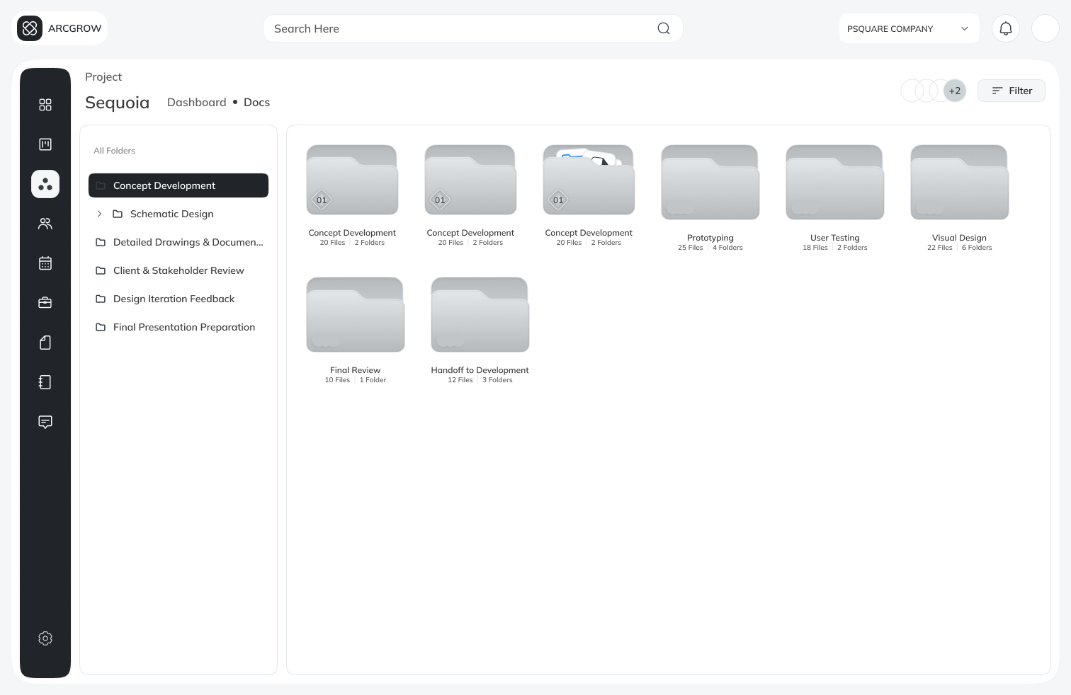The width and height of the screenshot is (1071, 695).
Task: Click the briefcase icon in sidebar
Action: coord(45,303)
